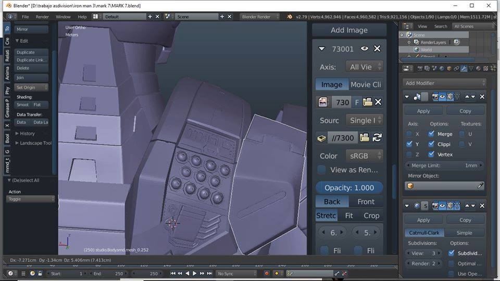The width and height of the screenshot is (500, 281).
Task: Remove the 73001 background image
Action: 377,48
